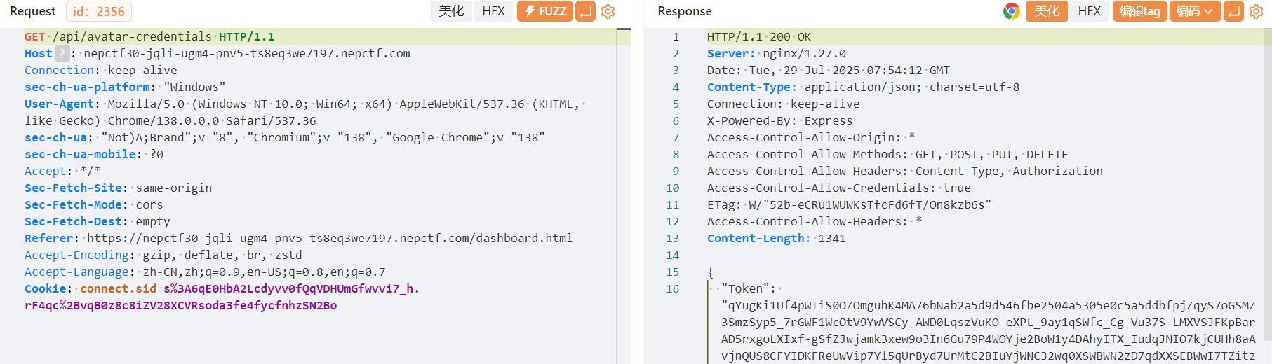Disable 美化 beautify in Response panel
Screen dimensions: 1272x364
[1047, 11]
